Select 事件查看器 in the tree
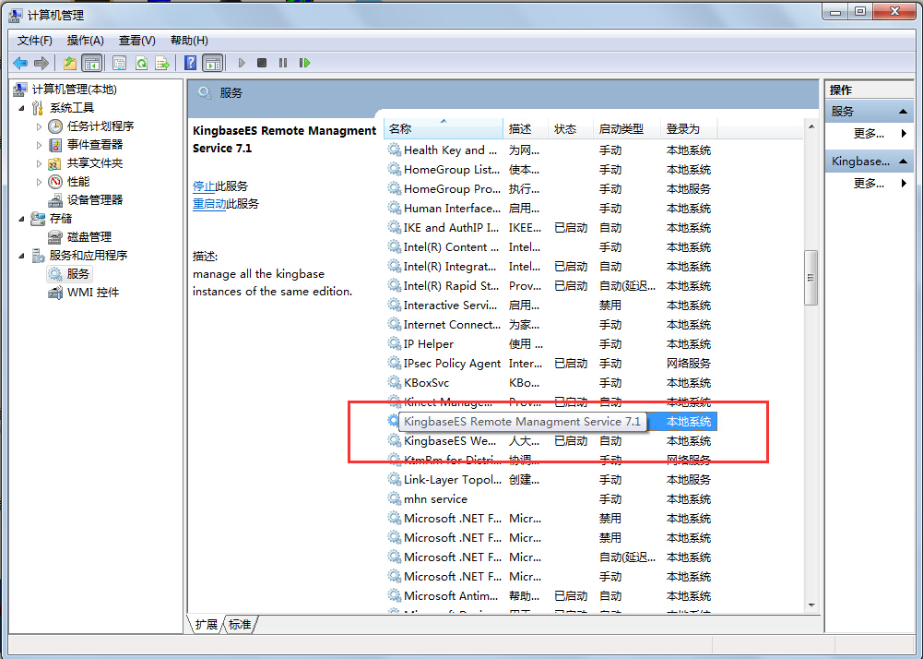 click(x=95, y=144)
